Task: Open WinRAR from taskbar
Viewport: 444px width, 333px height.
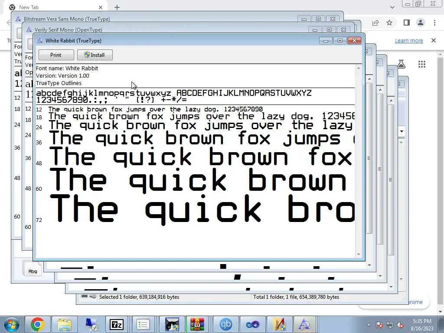Action: point(197,324)
